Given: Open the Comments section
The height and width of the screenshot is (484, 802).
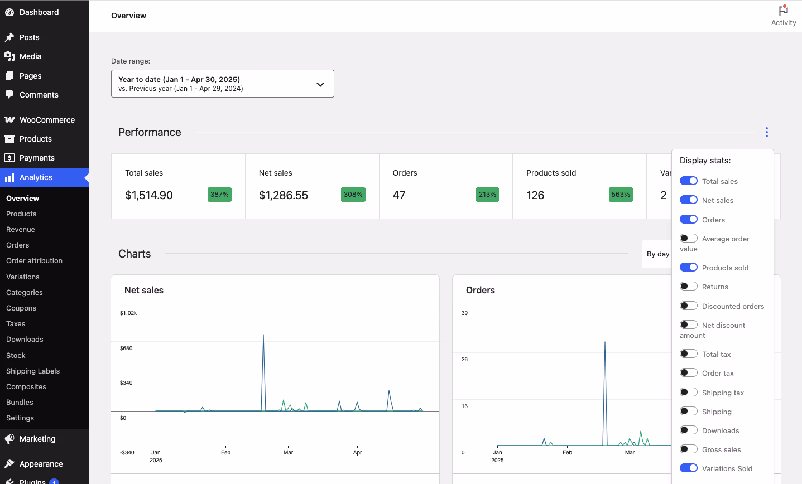Looking at the screenshot, I should point(39,94).
